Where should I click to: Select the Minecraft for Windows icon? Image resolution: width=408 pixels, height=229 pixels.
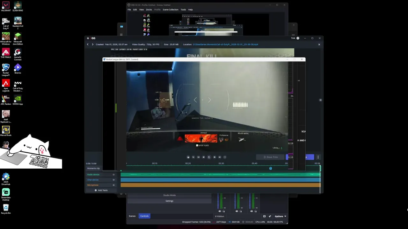click(6, 39)
